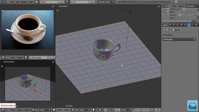The image size is (199, 112).
Task: Open the Add menu in the top bar
Action: (17, 2)
